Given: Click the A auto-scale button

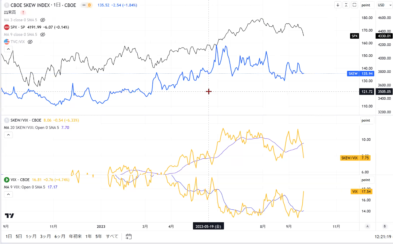Looking at the screenshot, I should pyautogui.click(x=367, y=227).
